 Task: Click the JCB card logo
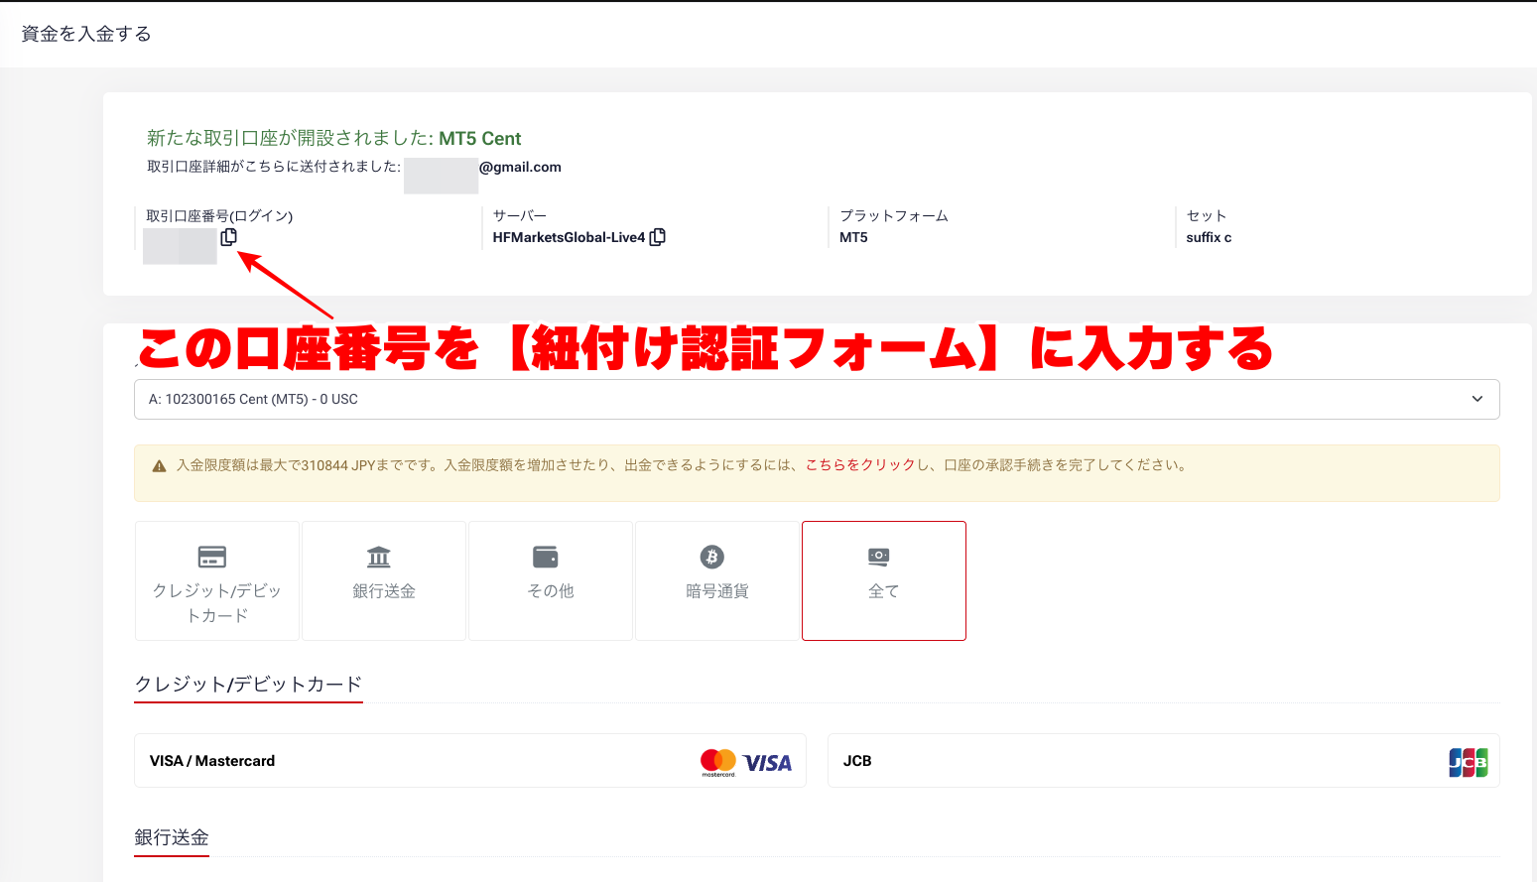[x=1468, y=762]
